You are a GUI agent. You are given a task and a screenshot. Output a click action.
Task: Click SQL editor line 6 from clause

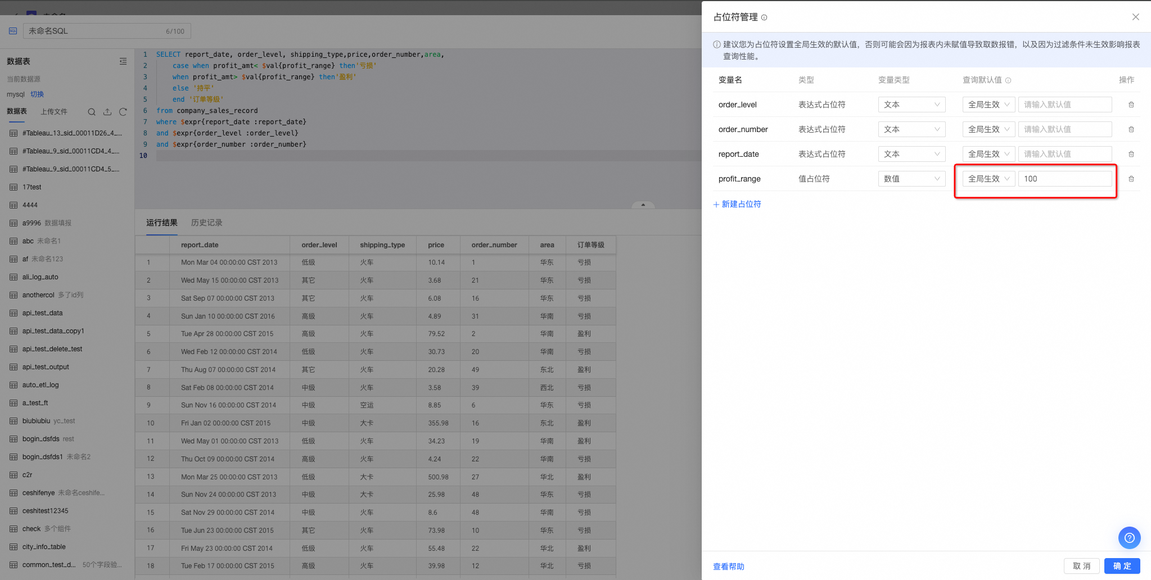pyautogui.click(x=207, y=111)
